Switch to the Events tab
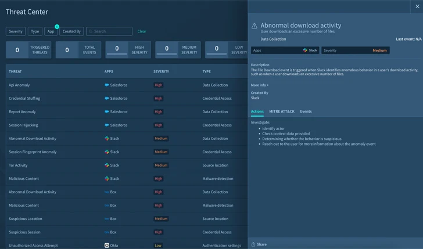Screen dimensions: 423x249 pyautogui.click(x=306, y=111)
